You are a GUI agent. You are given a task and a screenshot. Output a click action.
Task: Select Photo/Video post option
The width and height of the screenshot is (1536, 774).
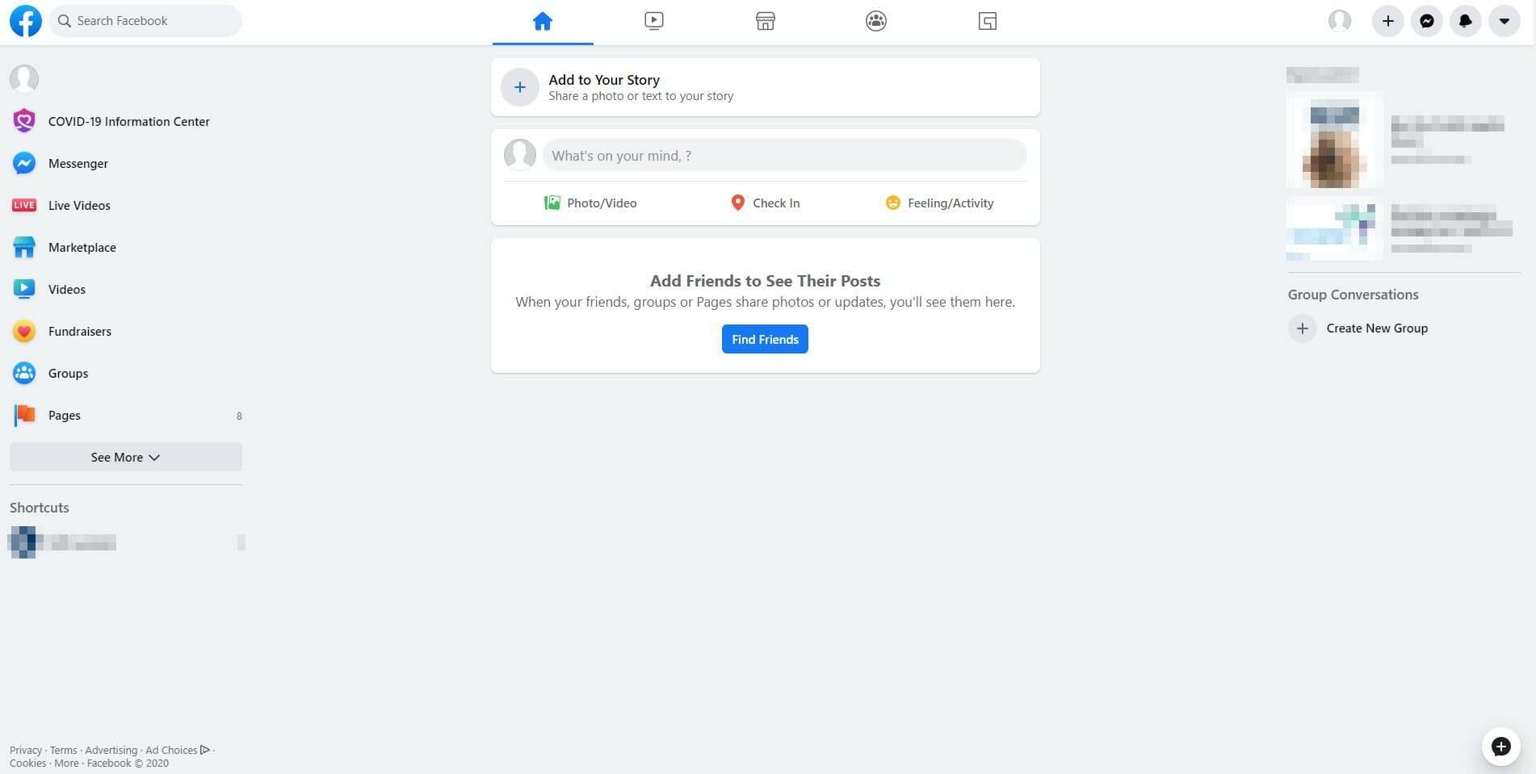pyautogui.click(x=590, y=203)
